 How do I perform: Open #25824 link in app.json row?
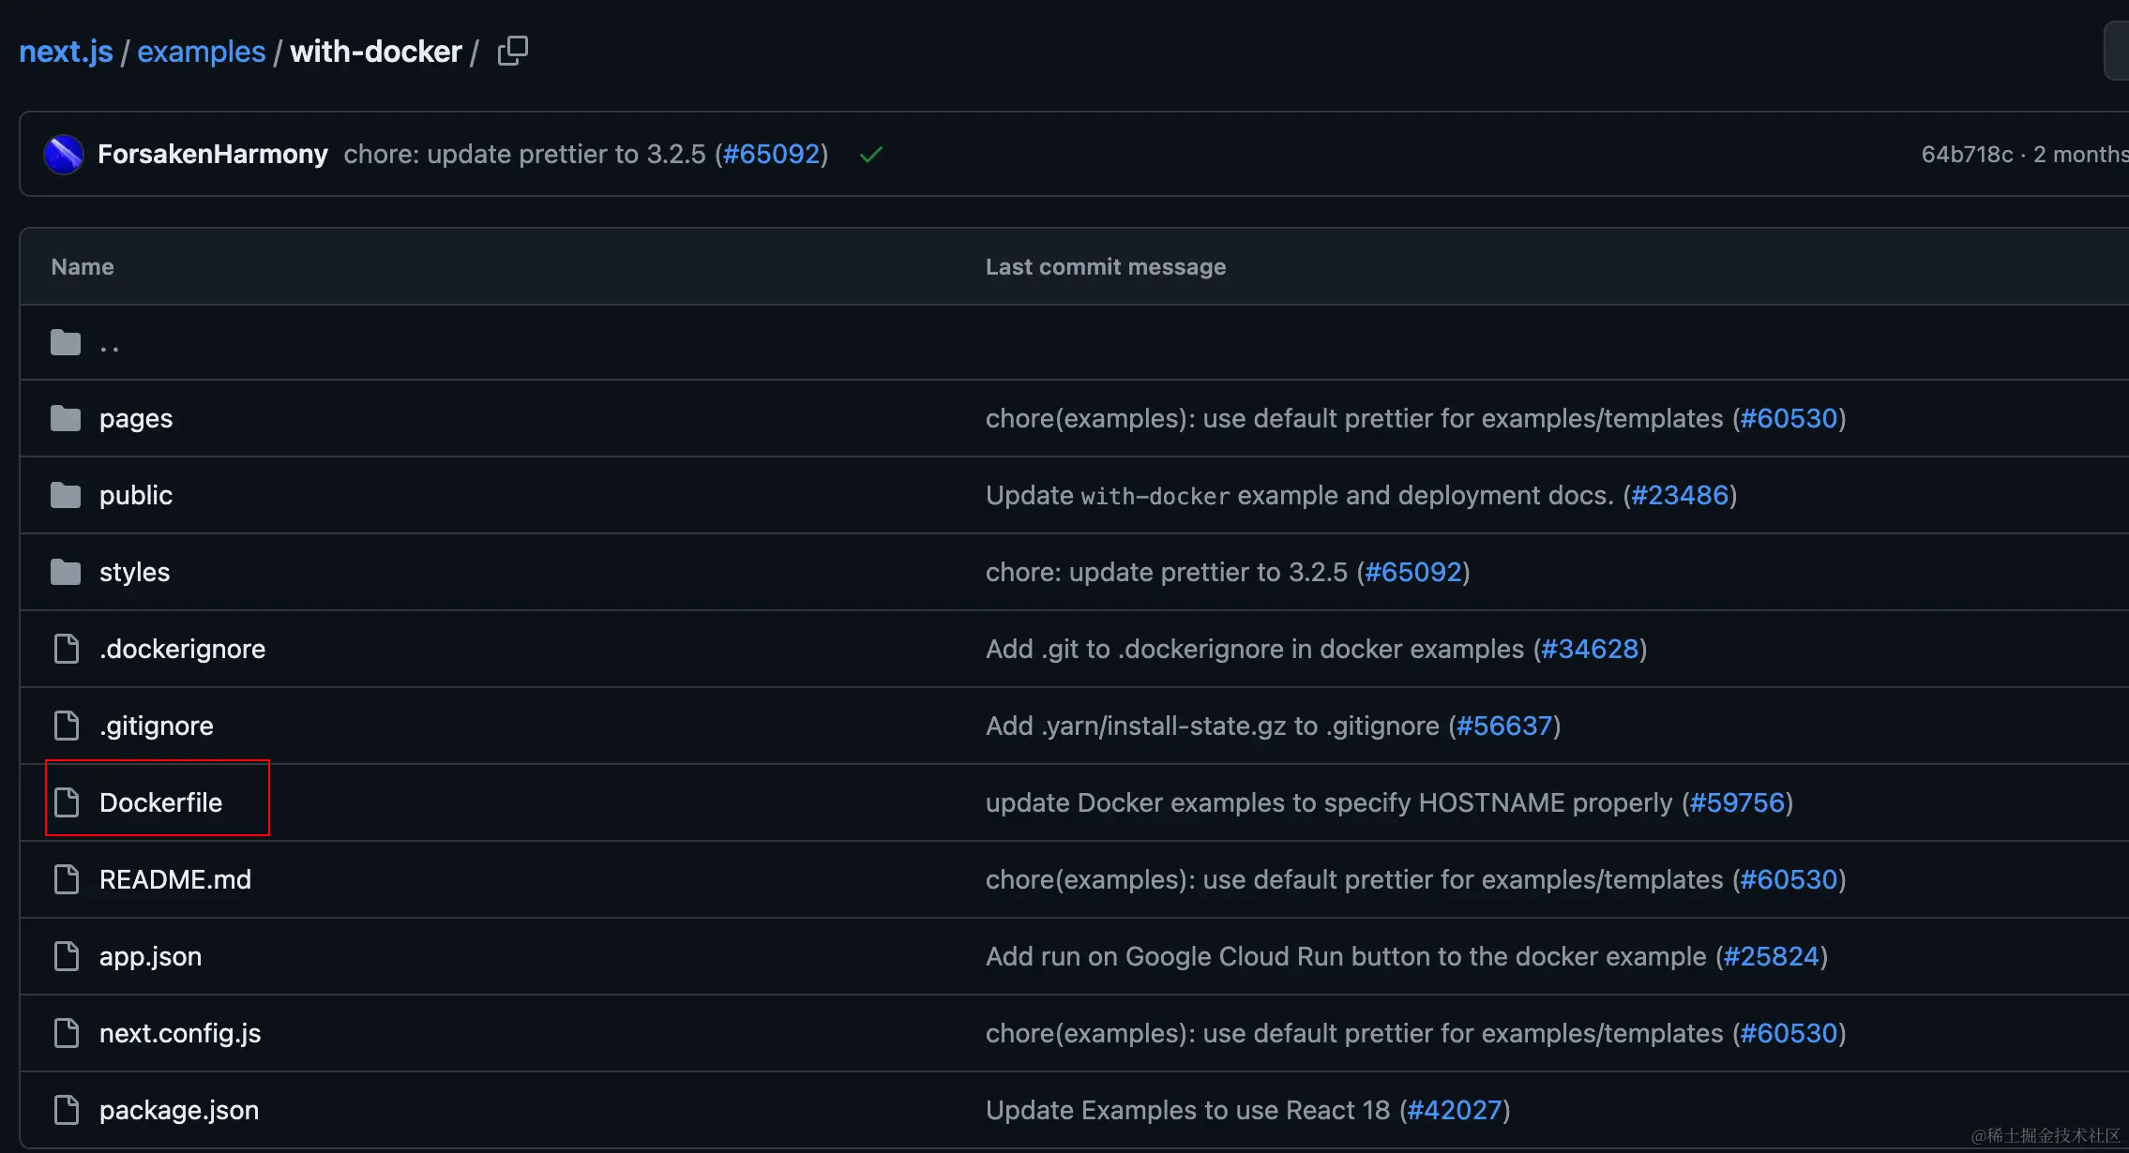pyautogui.click(x=1772, y=956)
